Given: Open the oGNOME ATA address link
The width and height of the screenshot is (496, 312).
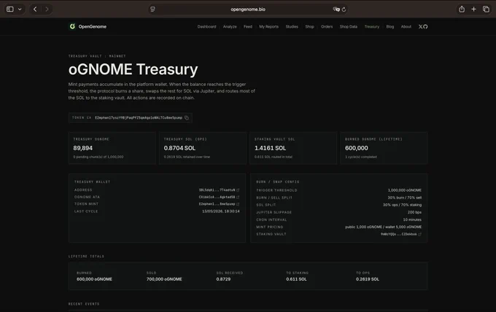Looking at the screenshot, I should pyautogui.click(x=217, y=197).
